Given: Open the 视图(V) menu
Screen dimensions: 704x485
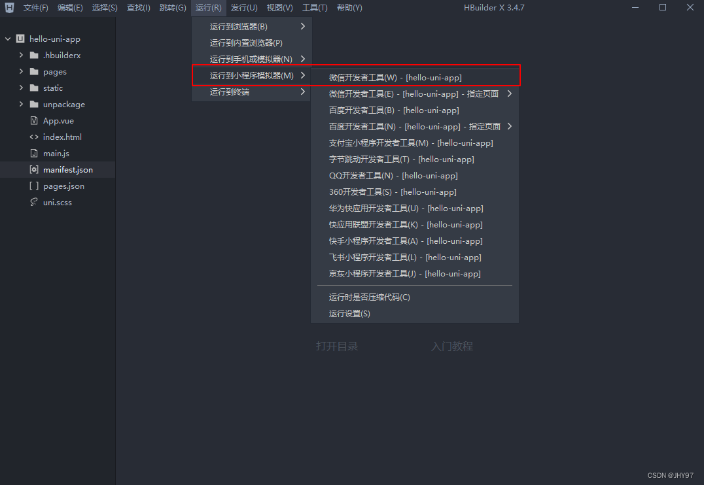Looking at the screenshot, I should click(280, 8).
